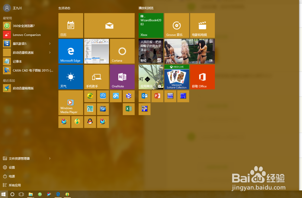
Task: Open the Baidu cloud loops tile
Action: (116, 96)
